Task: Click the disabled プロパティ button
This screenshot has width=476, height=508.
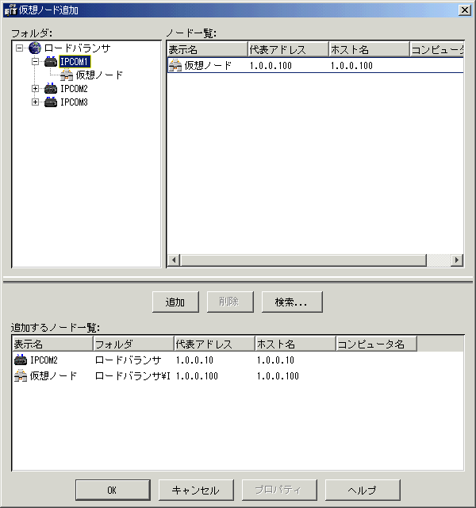Action: pyautogui.click(x=279, y=490)
